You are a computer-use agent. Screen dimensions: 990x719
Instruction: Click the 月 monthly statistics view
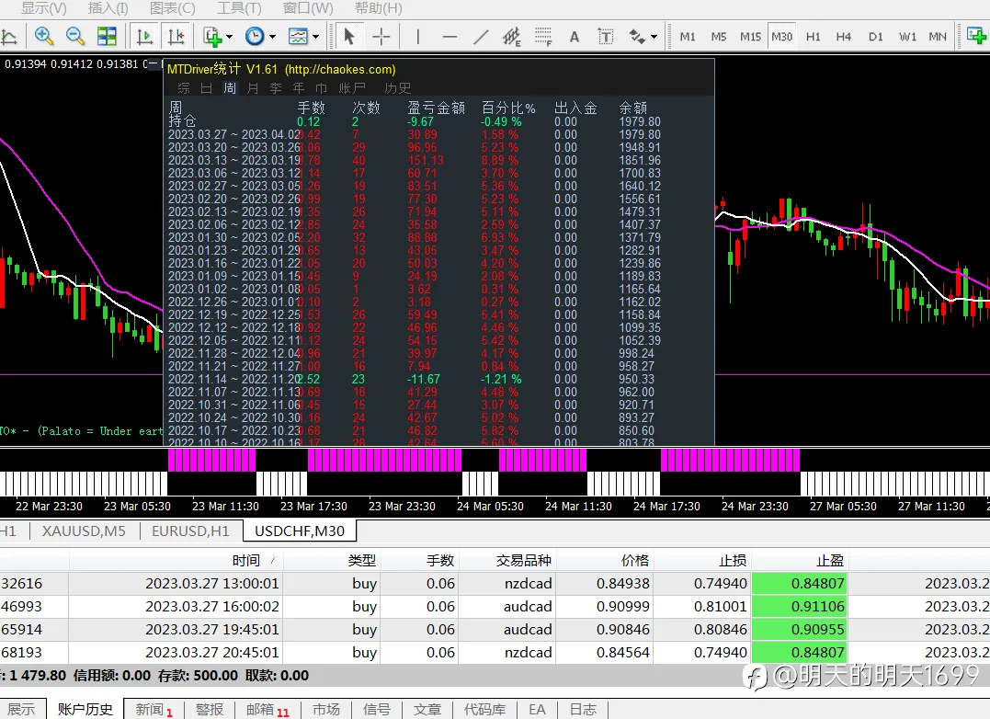point(253,88)
